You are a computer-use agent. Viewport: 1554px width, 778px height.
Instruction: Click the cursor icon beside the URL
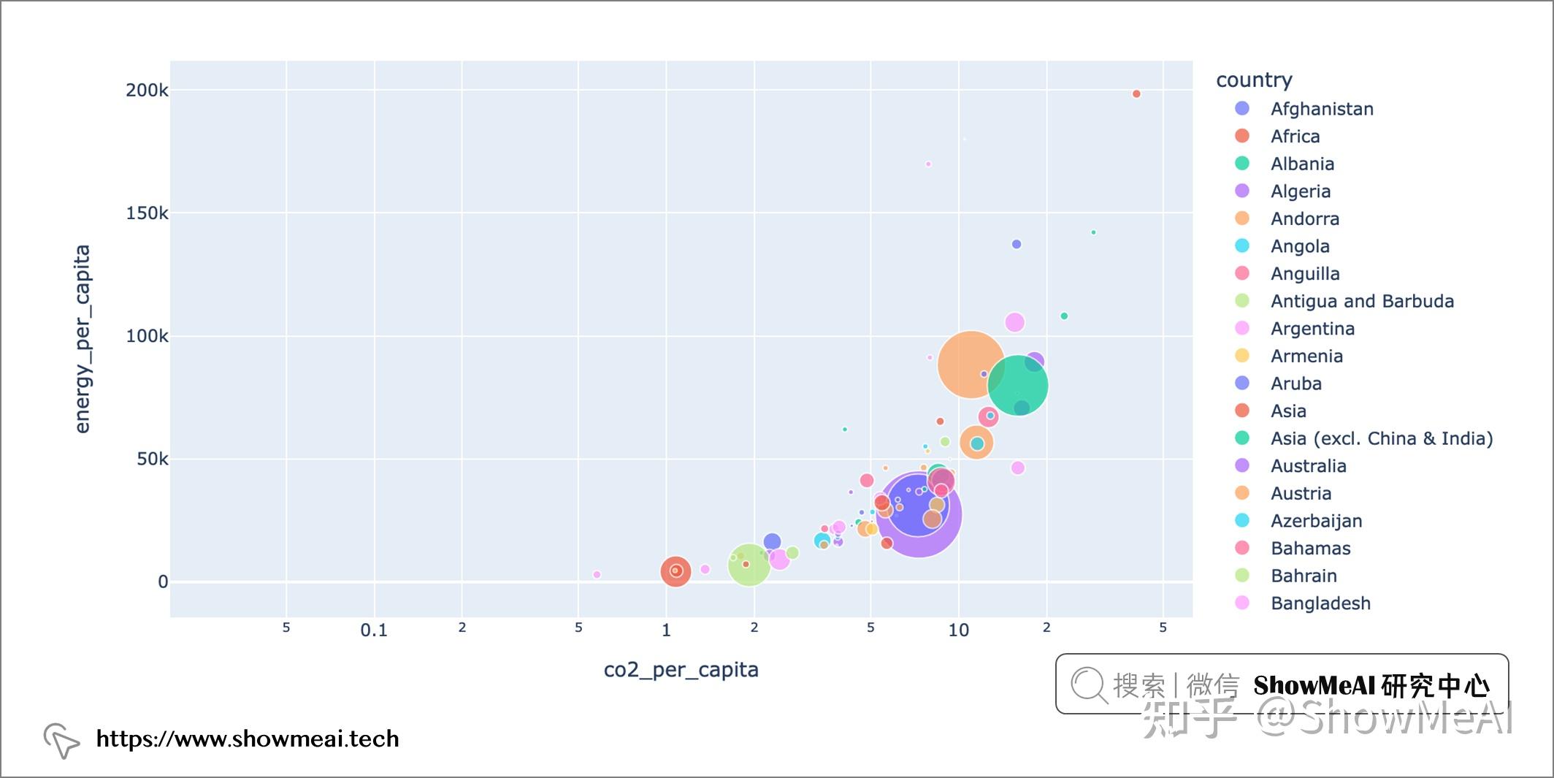(61, 741)
